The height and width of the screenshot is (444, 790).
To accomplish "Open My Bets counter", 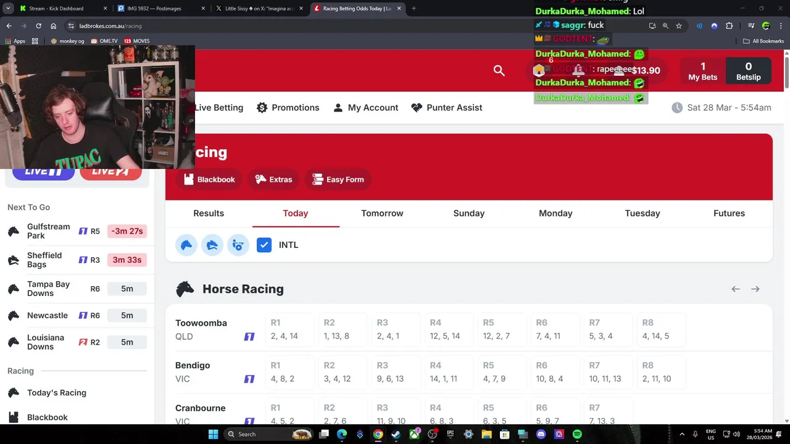I will [702, 71].
